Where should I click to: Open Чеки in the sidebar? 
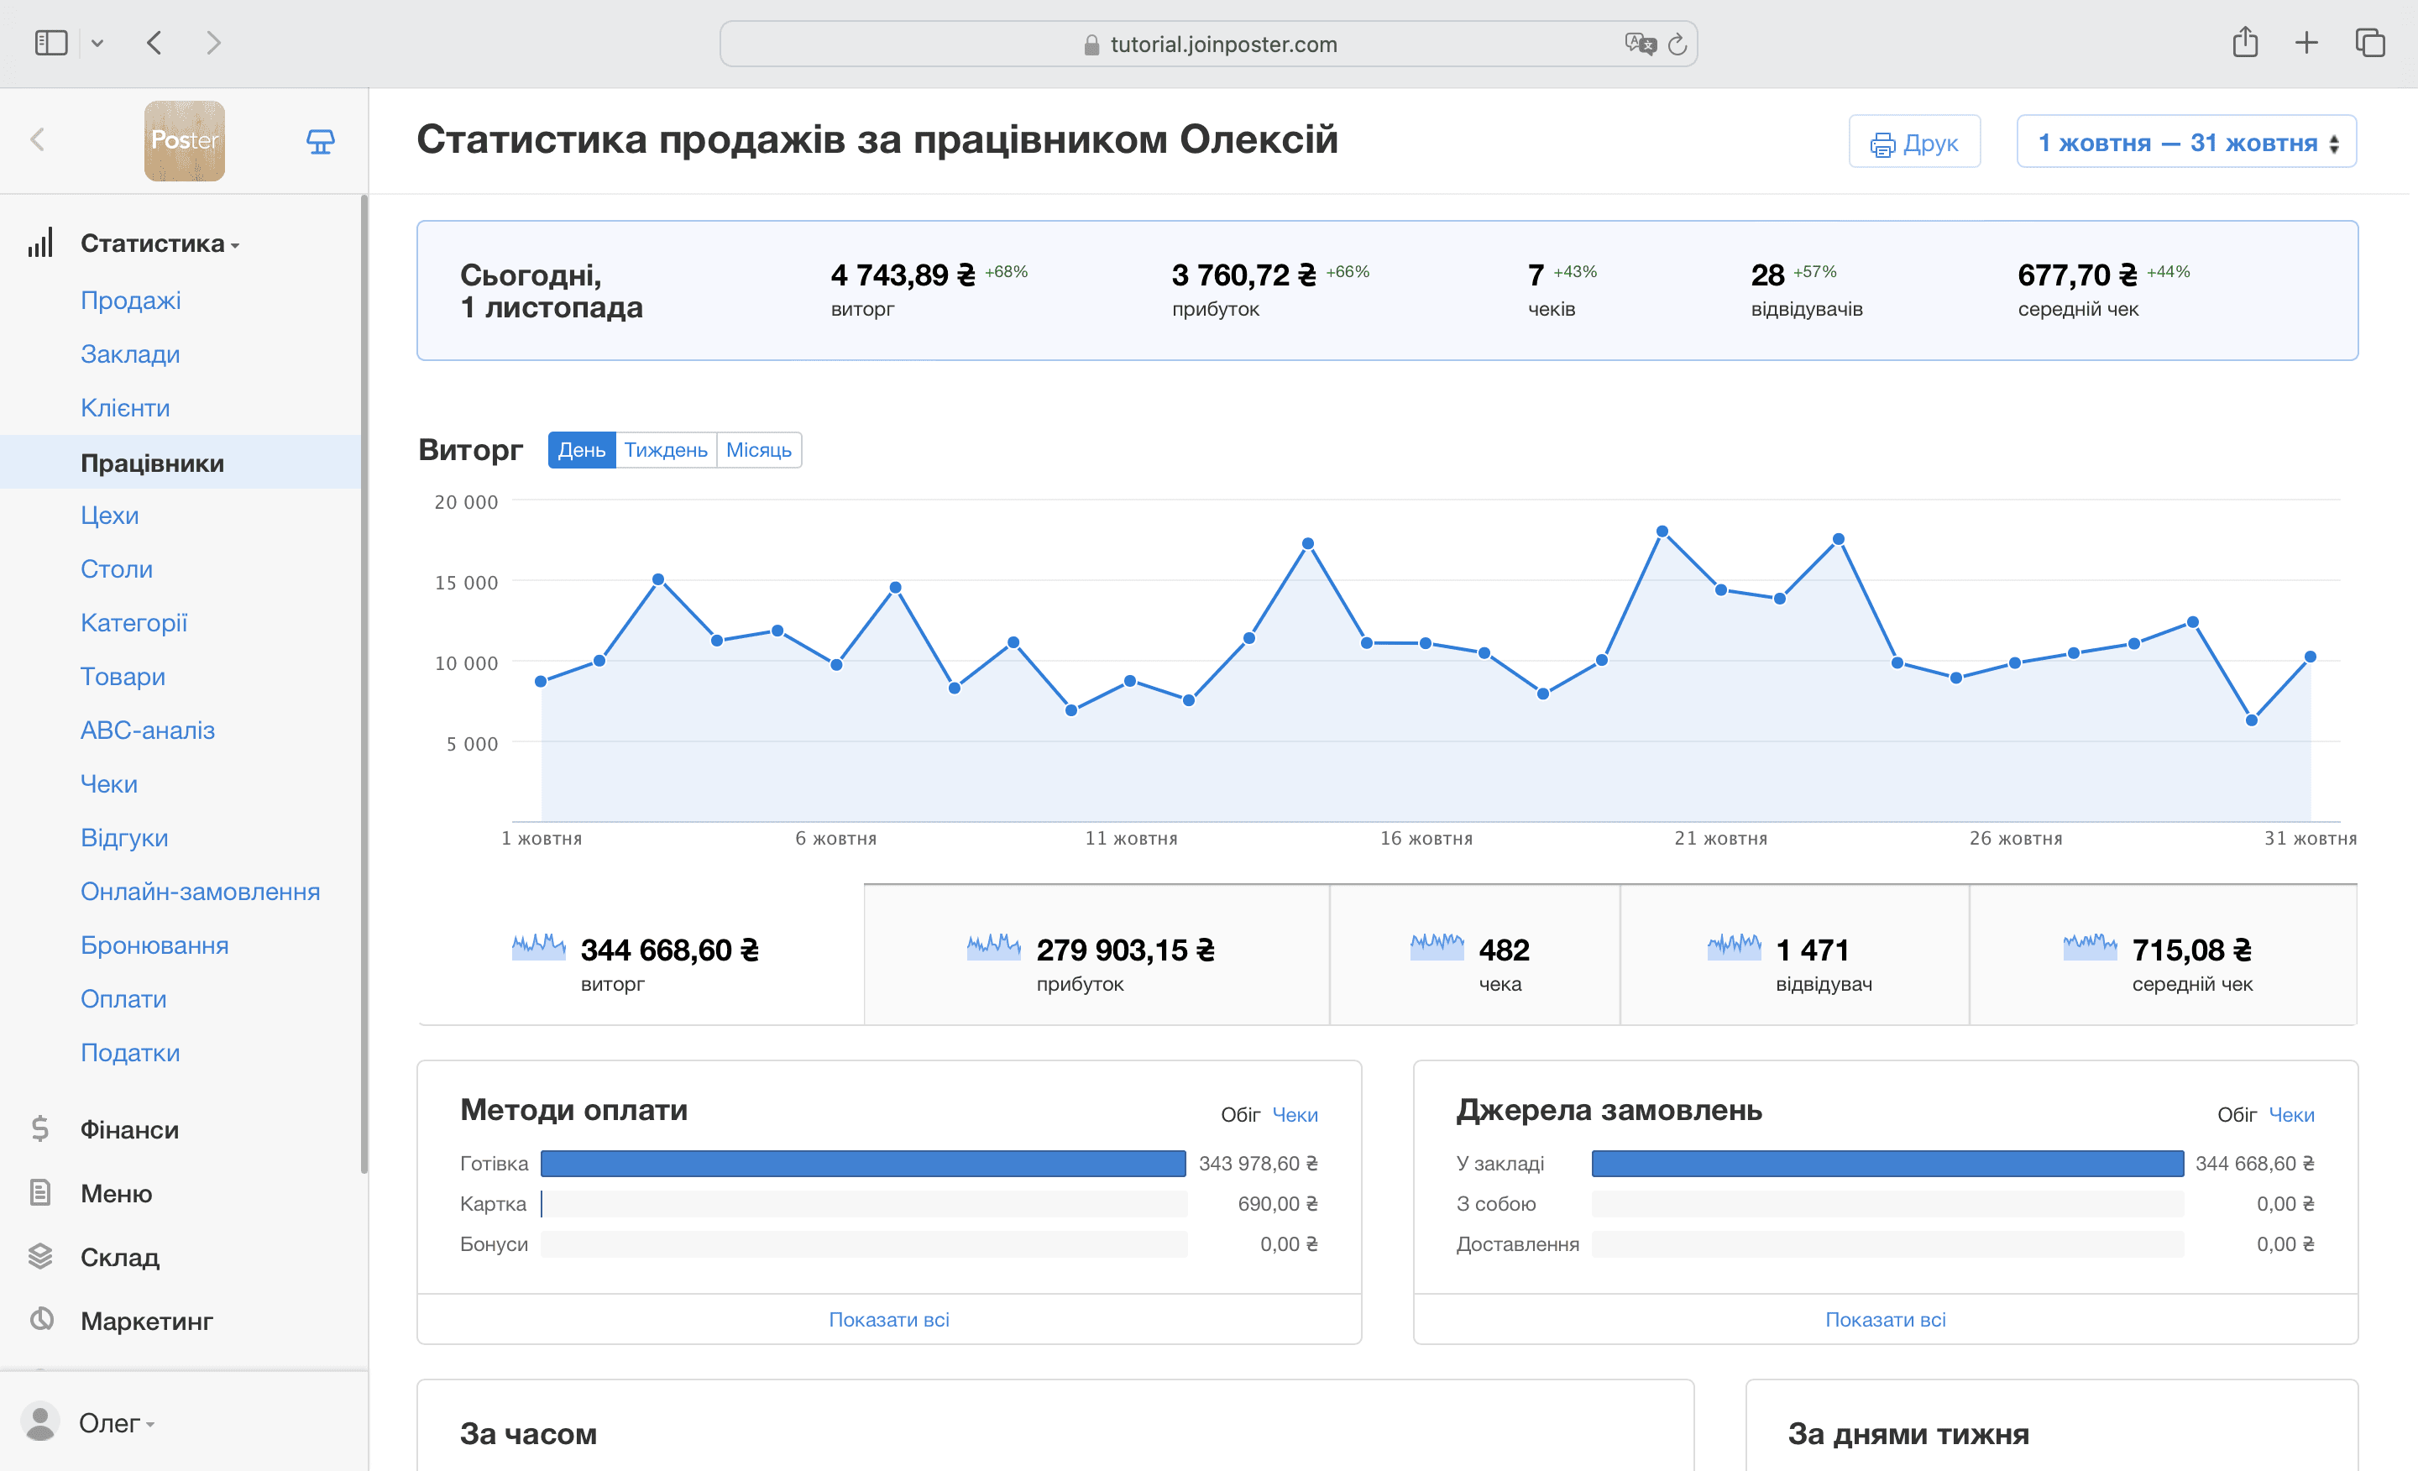pos(109,784)
